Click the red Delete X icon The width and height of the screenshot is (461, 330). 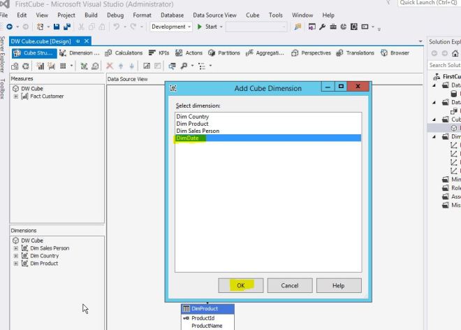pyautogui.click(x=110, y=65)
